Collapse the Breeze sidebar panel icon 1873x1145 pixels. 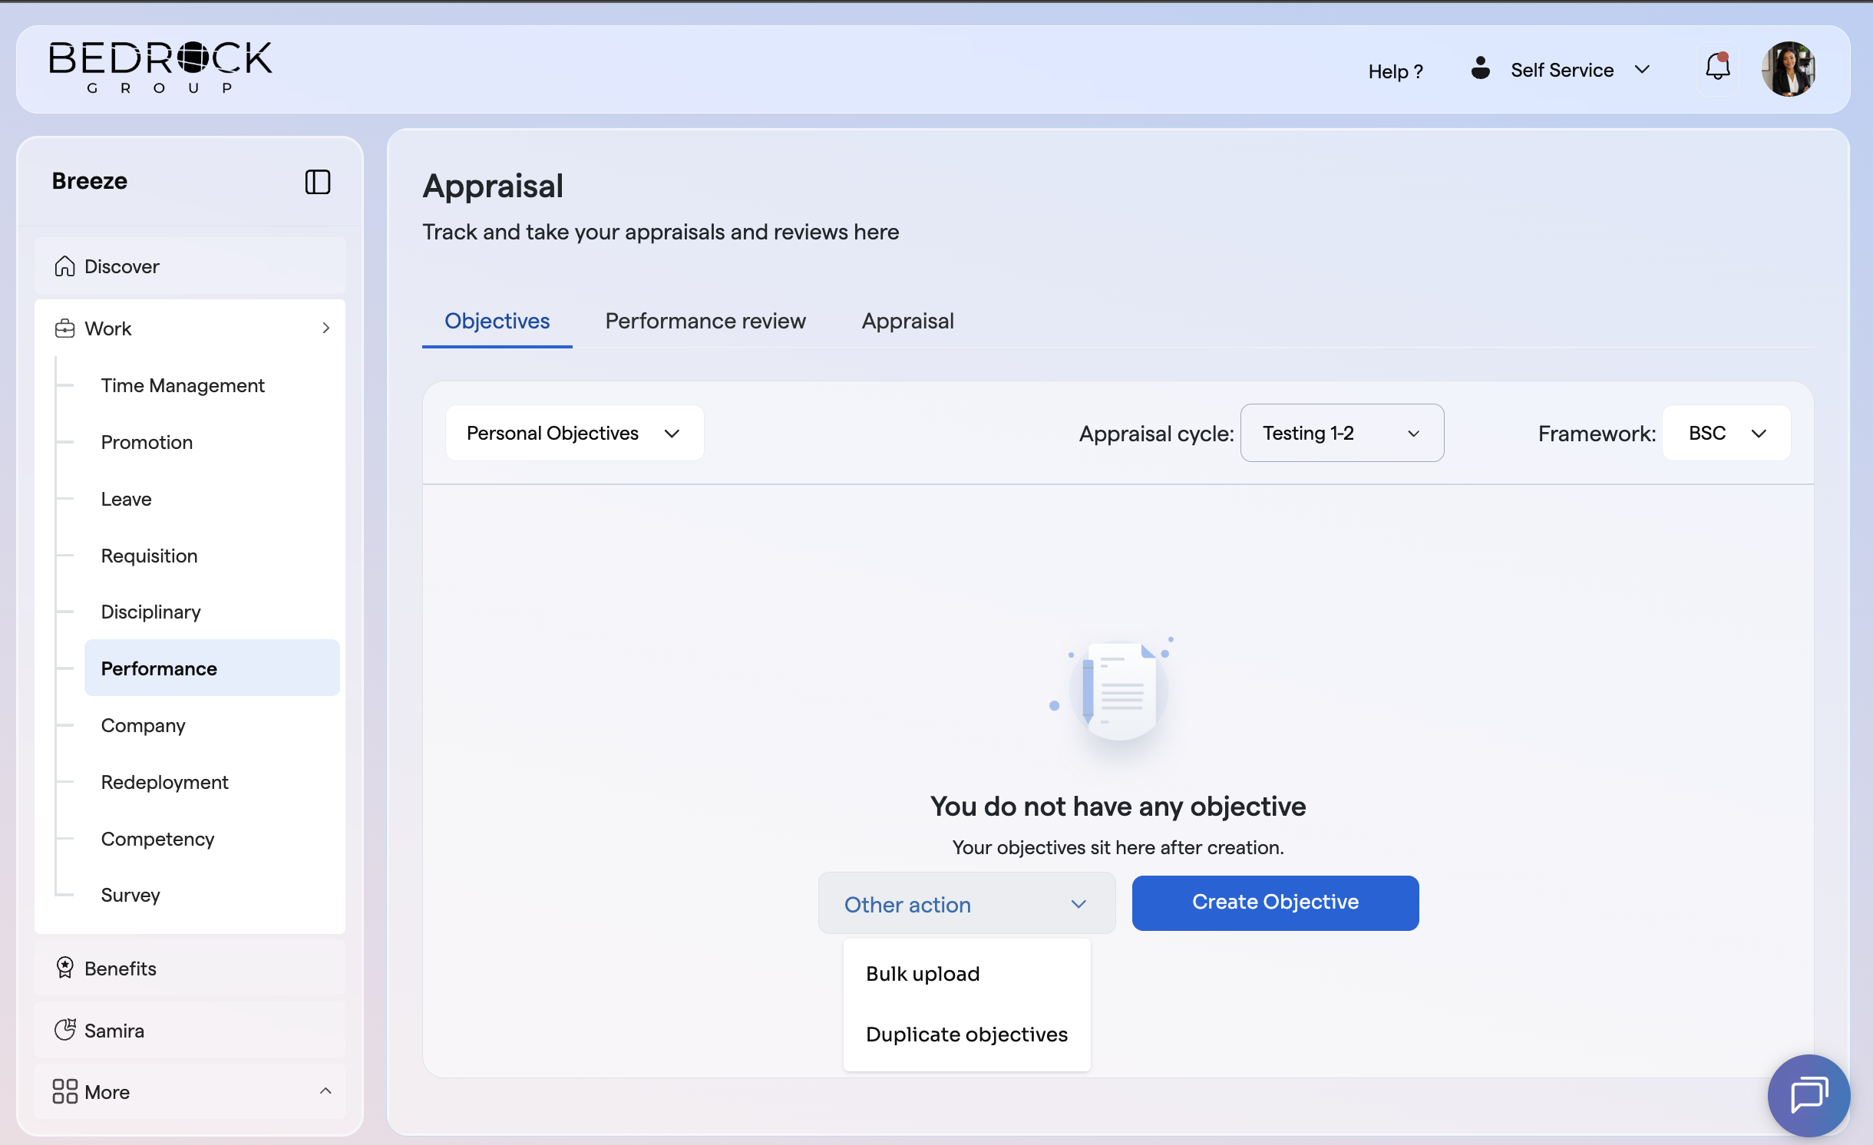click(x=318, y=182)
